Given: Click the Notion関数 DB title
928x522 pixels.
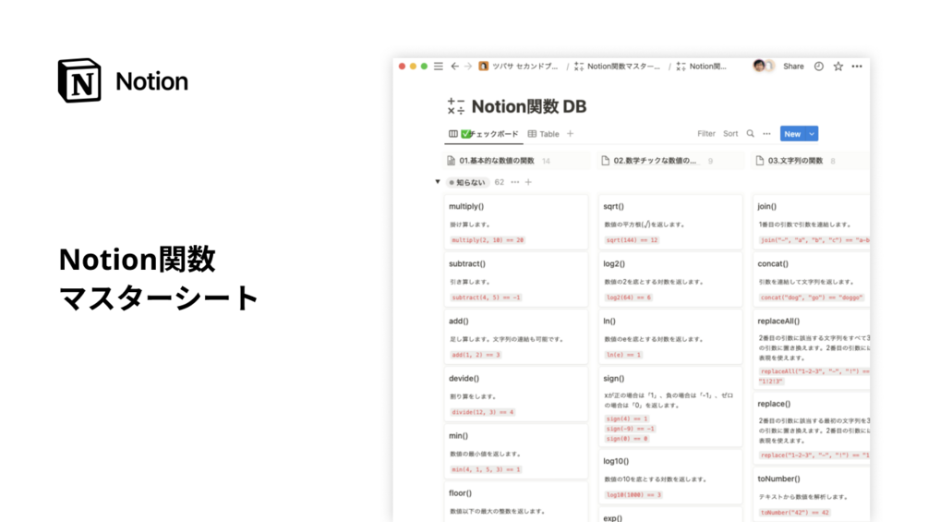Looking at the screenshot, I should coord(529,106).
